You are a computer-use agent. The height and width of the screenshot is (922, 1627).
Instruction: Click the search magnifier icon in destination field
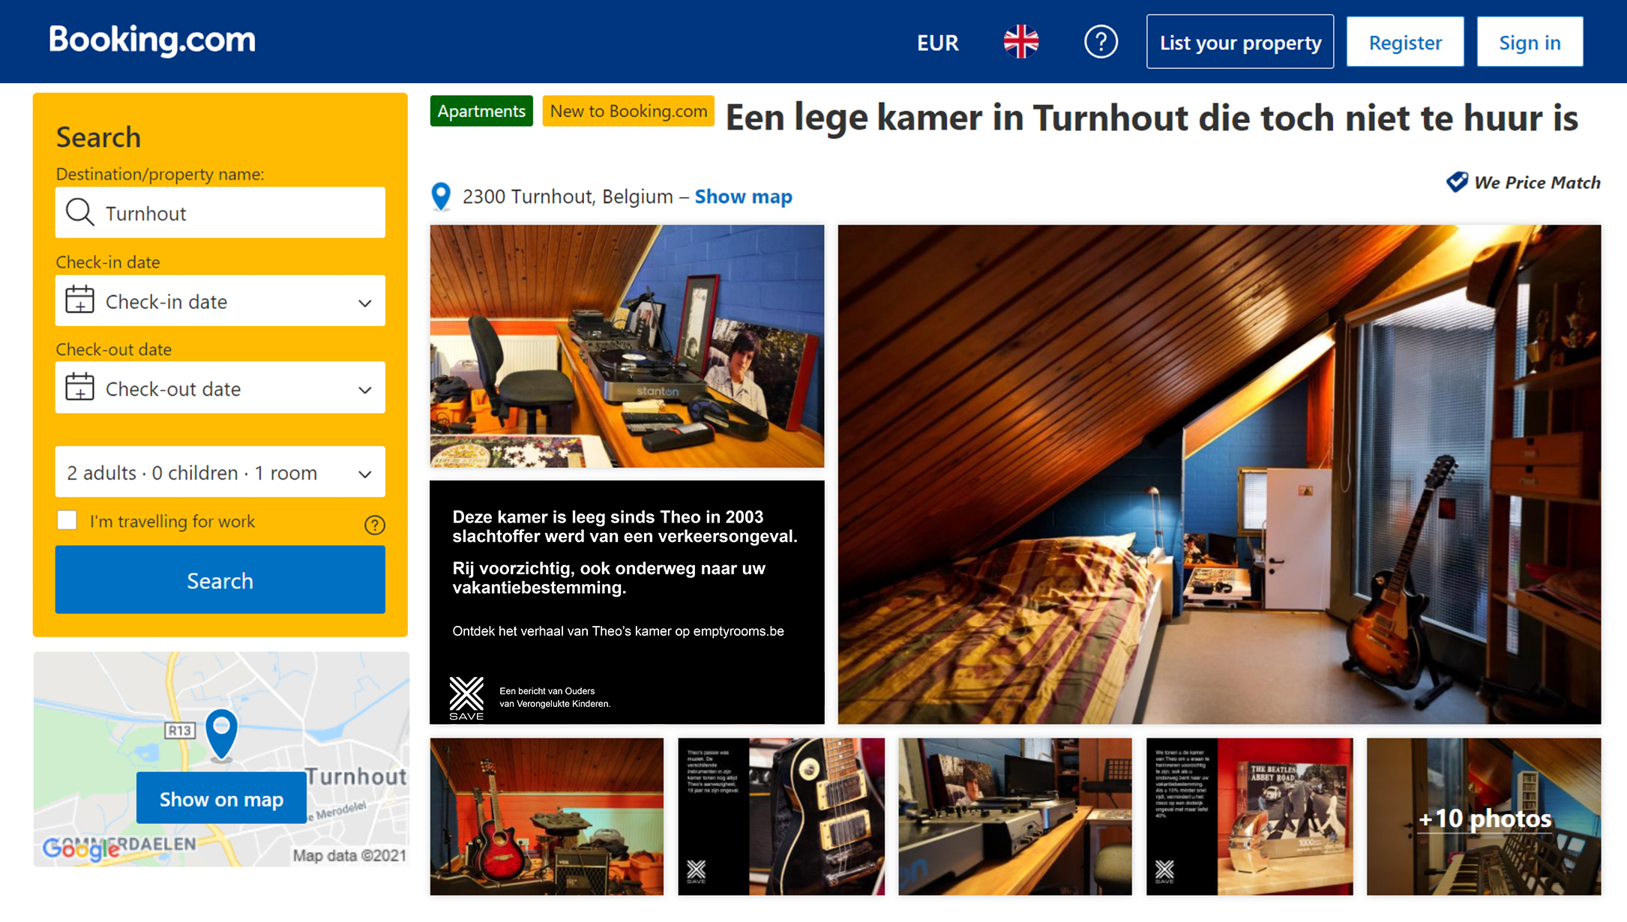(79, 212)
